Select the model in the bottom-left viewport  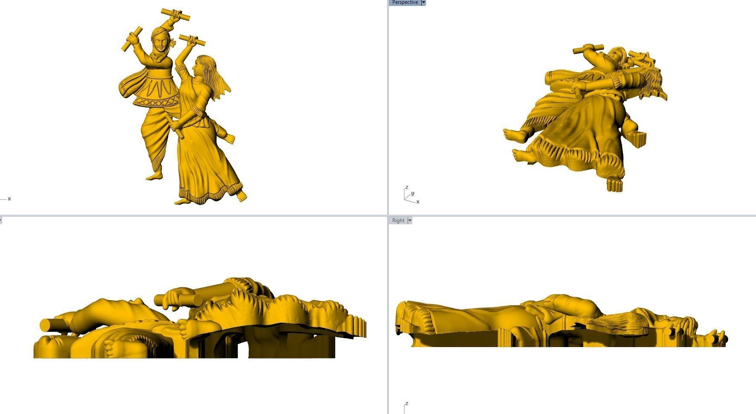200,318
